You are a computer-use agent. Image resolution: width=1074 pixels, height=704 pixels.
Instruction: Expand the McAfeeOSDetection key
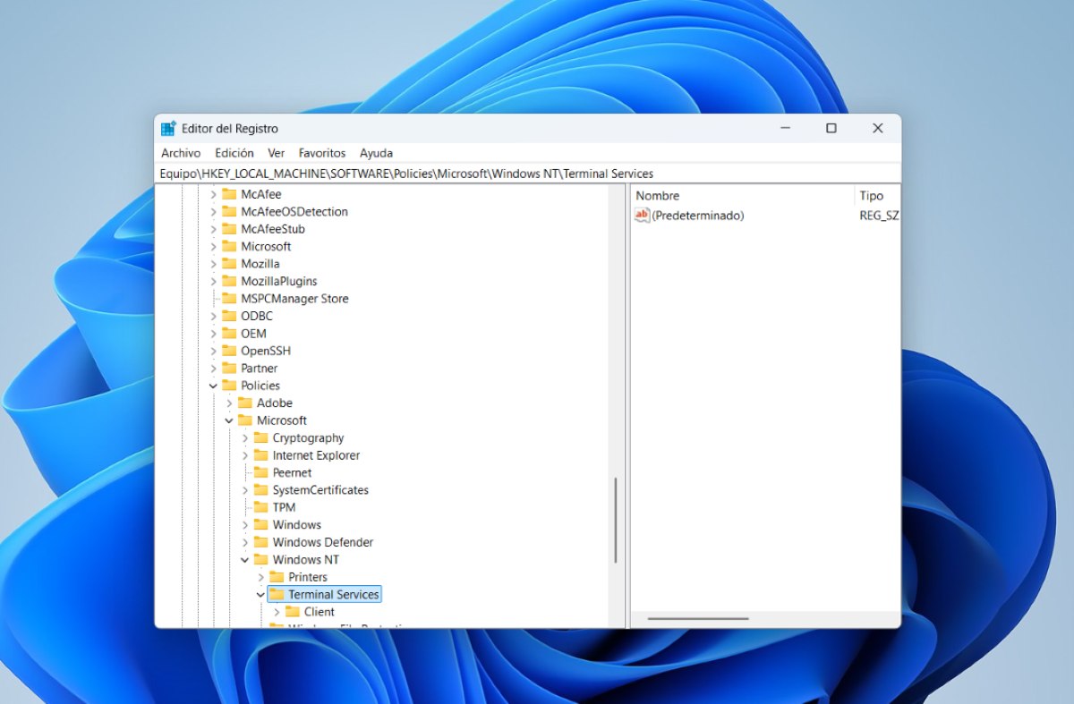click(213, 212)
